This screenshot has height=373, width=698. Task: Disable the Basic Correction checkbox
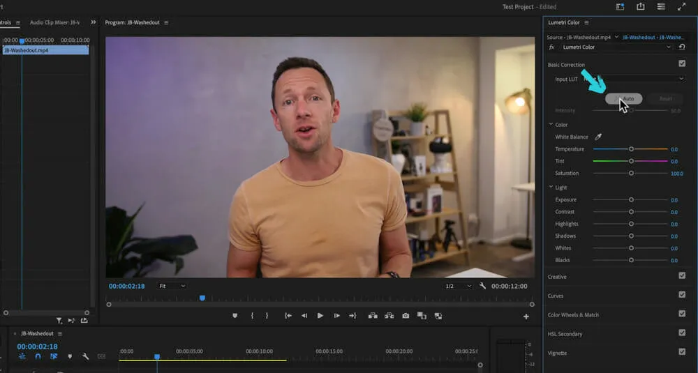coord(682,64)
